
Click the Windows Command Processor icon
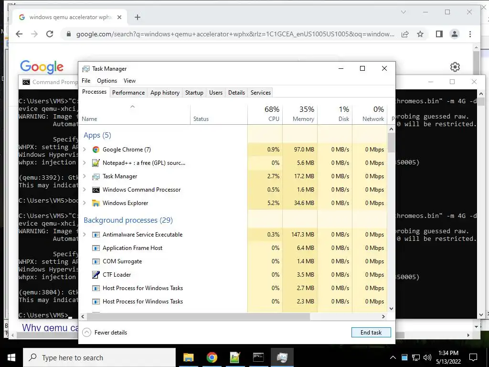[x=96, y=190]
